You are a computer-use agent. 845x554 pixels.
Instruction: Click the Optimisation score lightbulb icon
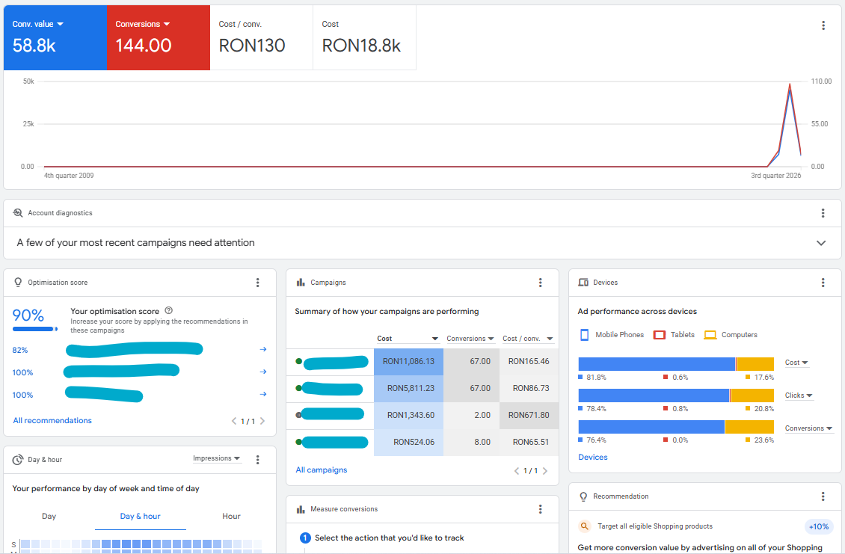18,283
